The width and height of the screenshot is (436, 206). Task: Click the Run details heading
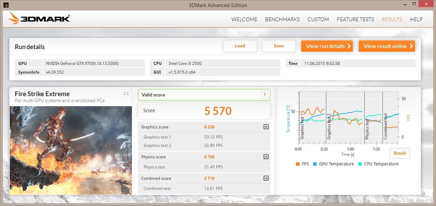(30, 47)
